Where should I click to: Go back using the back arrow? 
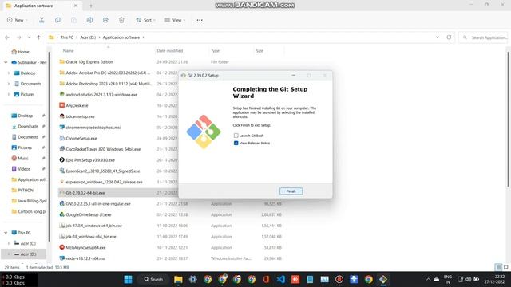(x=7, y=37)
